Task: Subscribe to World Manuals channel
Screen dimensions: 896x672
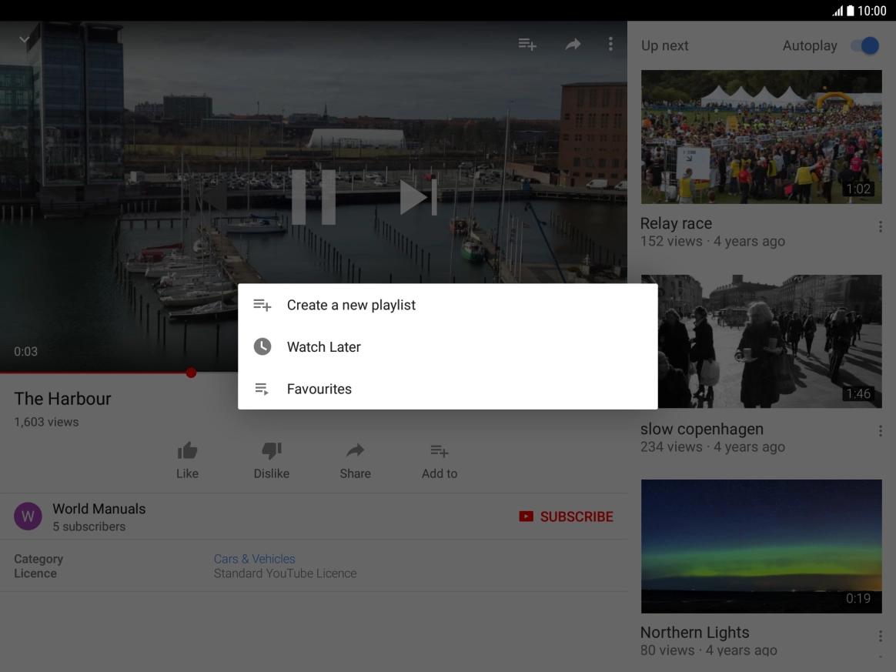Action: pos(567,517)
